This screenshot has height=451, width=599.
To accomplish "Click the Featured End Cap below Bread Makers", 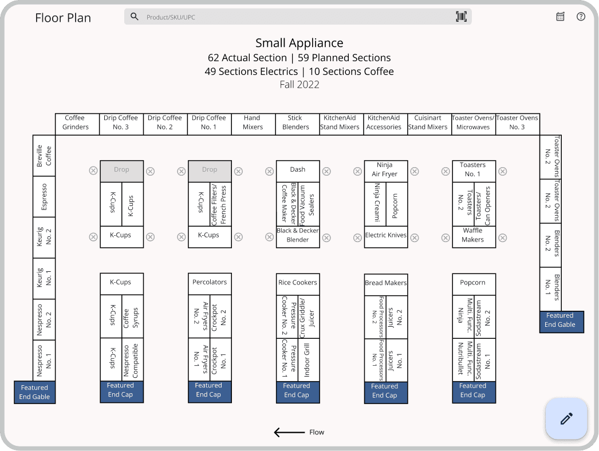I will click(385, 392).
